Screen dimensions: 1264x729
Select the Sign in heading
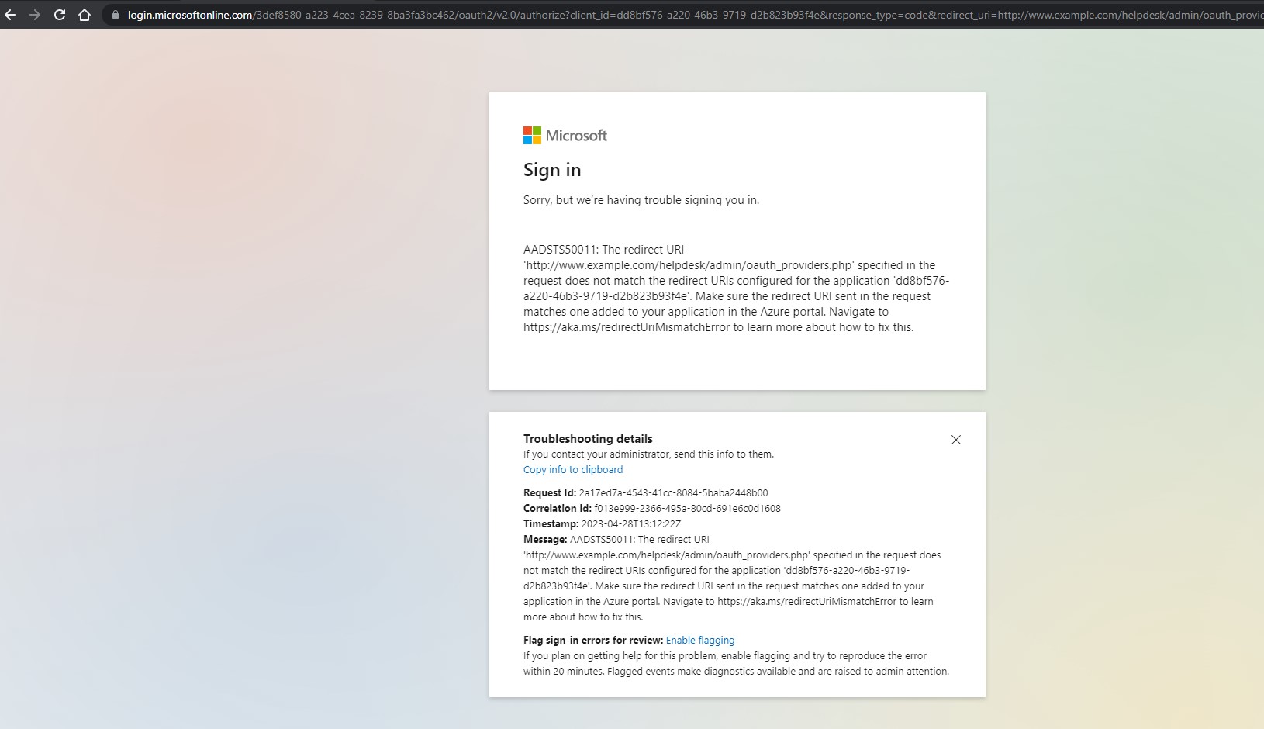point(552,170)
